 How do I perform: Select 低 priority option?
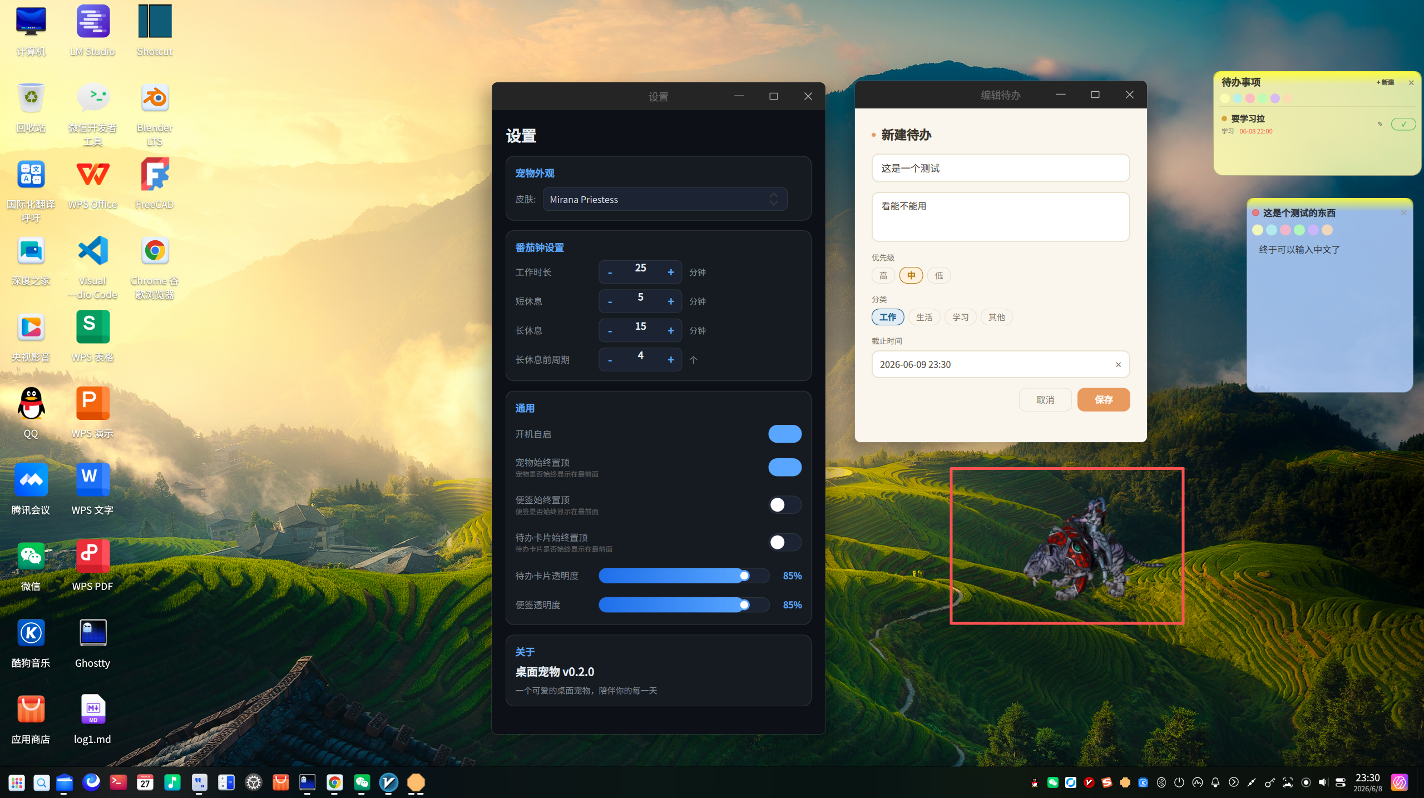point(939,276)
